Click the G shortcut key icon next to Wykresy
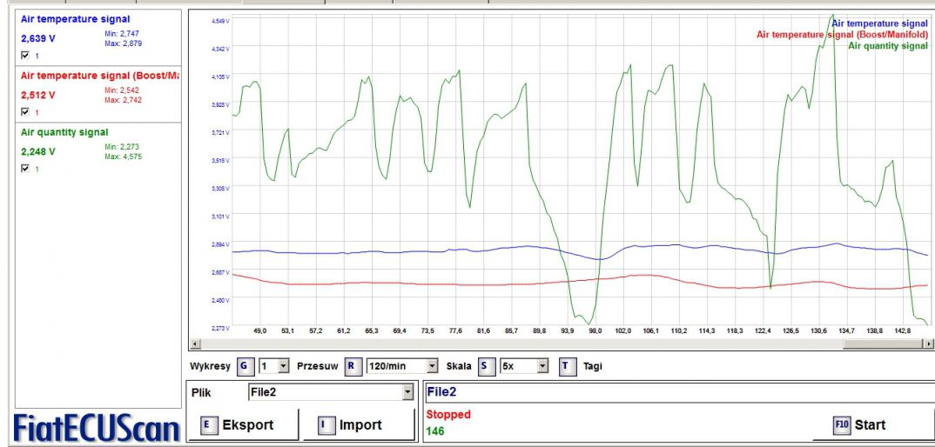 (x=245, y=366)
